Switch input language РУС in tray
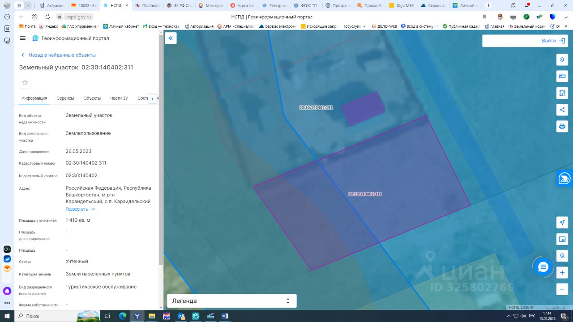Viewport: 573px width, 322px height. [x=532, y=316]
